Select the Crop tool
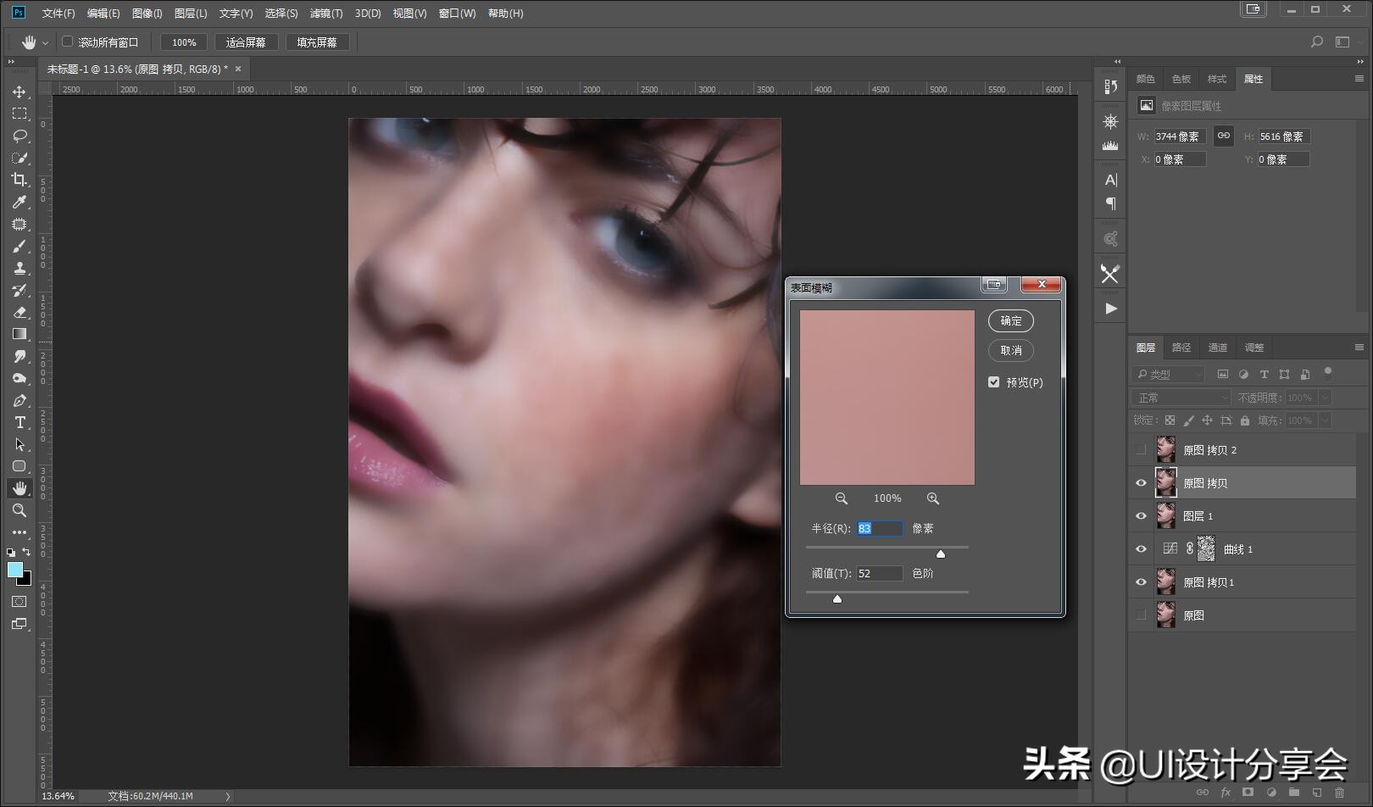1373x807 pixels. pos(19,180)
